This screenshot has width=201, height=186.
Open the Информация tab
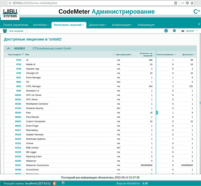(x=146, y=25)
